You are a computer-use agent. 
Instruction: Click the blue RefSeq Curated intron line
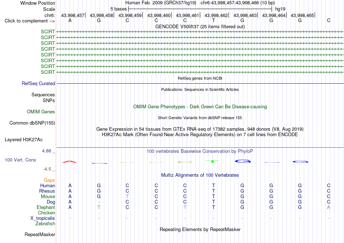(200, 84)
